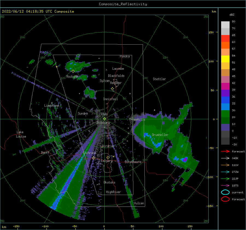Select yellow diamond marker below RedDeer
246x230 pixels.
112,89
